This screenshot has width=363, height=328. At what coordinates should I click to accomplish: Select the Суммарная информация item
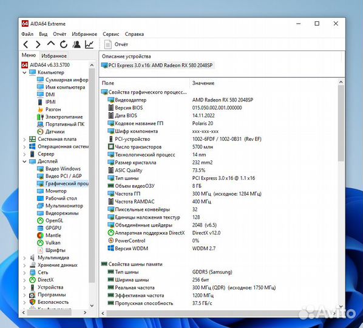click(63, 80)
